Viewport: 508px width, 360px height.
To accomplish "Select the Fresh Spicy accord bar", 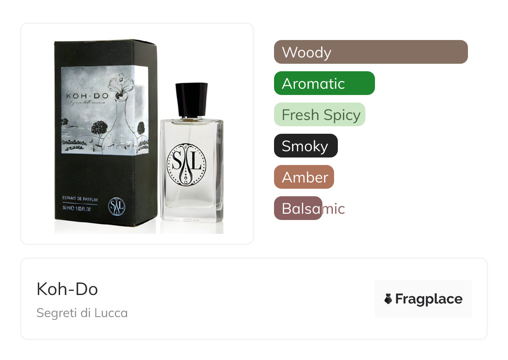I will tap(319, 115).
